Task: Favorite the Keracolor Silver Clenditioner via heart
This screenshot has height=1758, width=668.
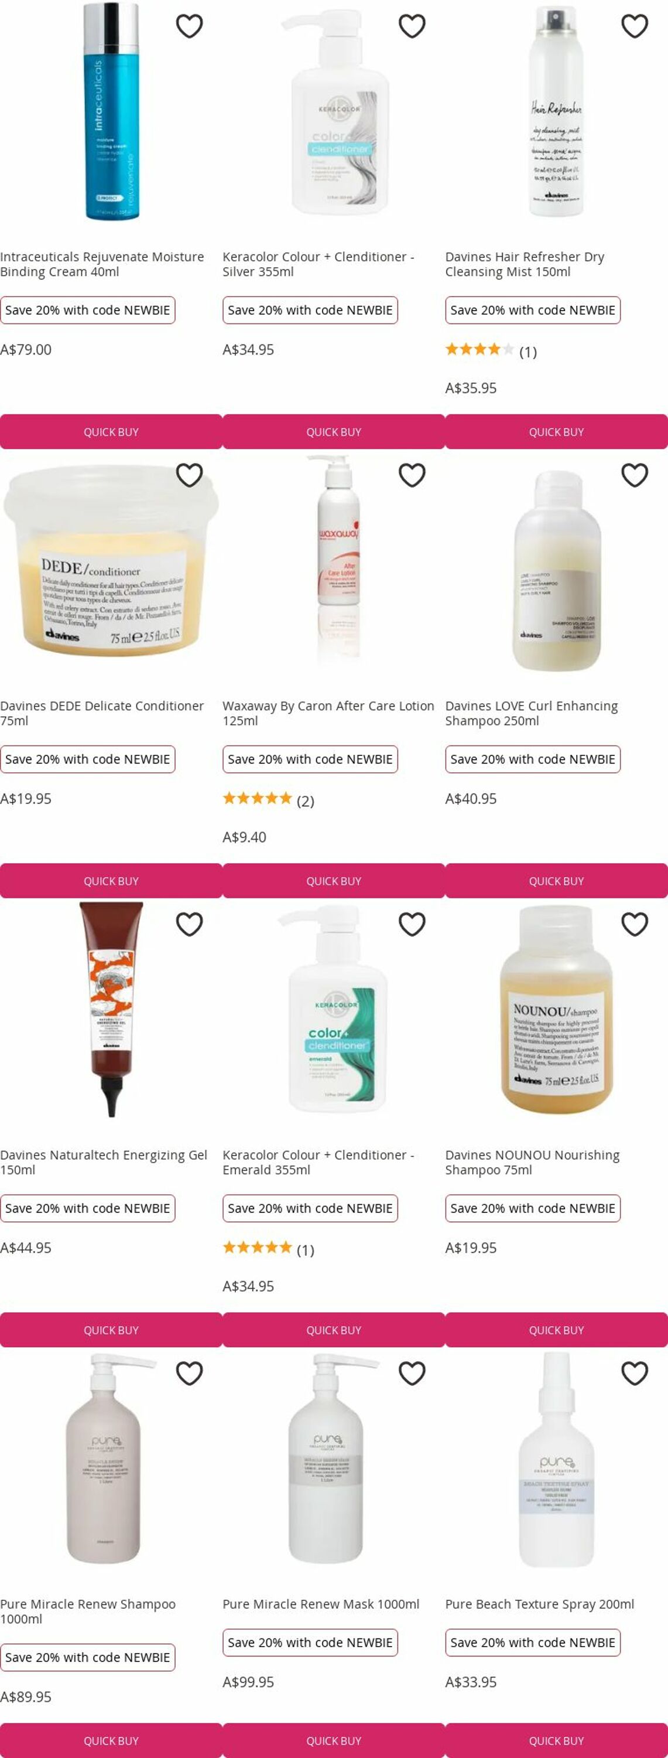Action: click(412, 26)
